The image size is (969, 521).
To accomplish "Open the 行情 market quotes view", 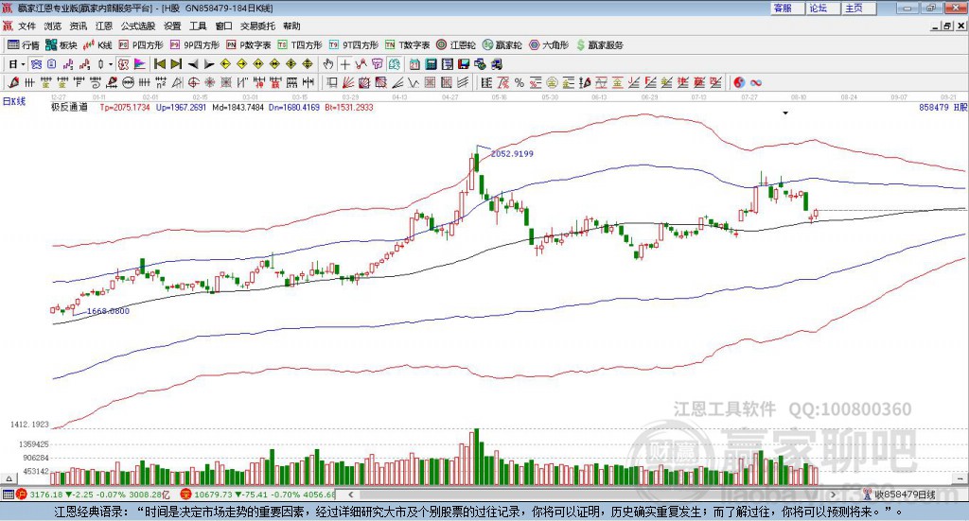I will click(23, 45).
